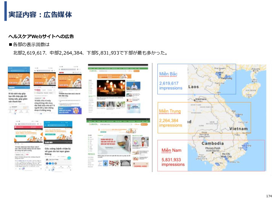
Task: Open the mobile screenshot with red header bar
Action: [x=28, y=145]
